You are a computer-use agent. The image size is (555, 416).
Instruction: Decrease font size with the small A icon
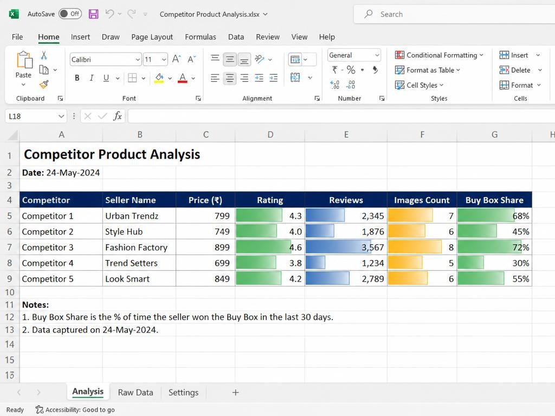pyautogui.click(x=191, y=59)
